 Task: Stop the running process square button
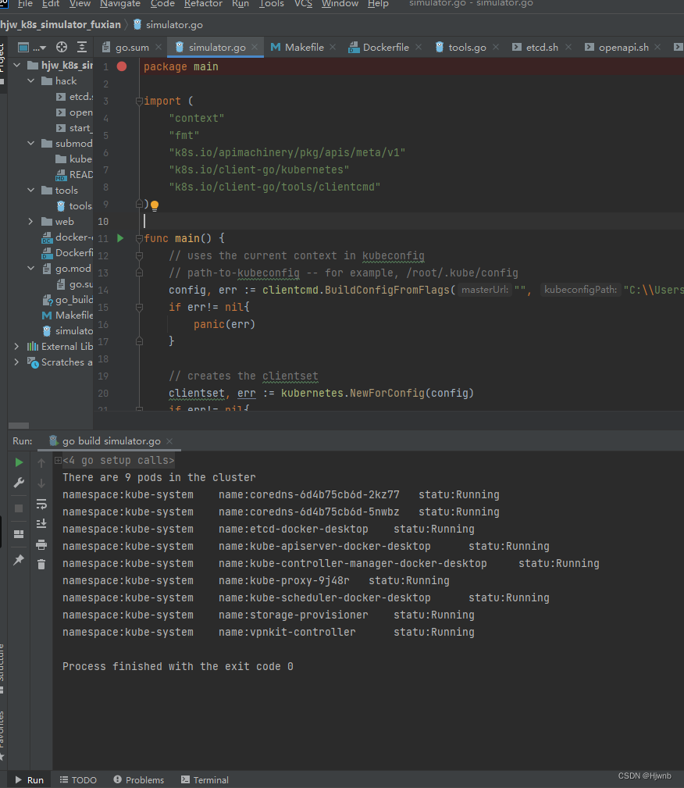coord(19,508)
